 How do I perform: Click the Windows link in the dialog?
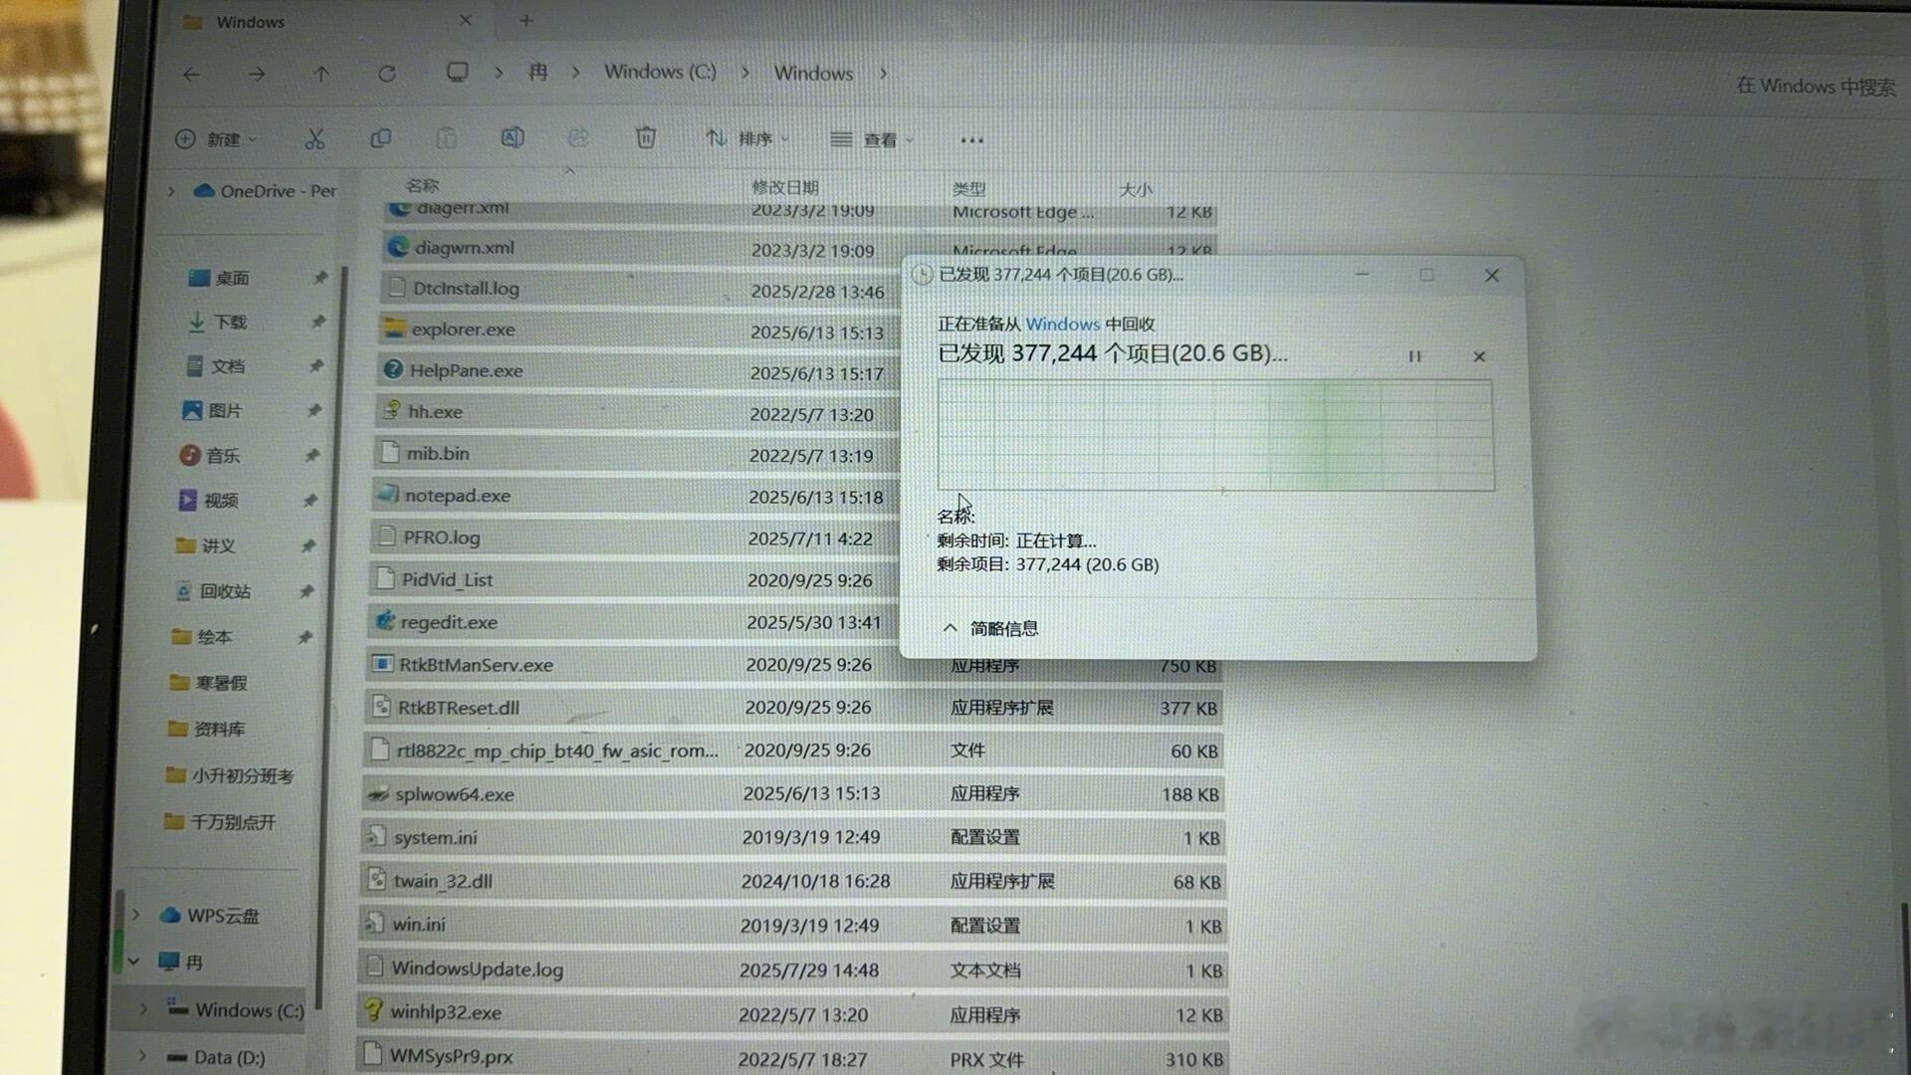click(1062, 324)
